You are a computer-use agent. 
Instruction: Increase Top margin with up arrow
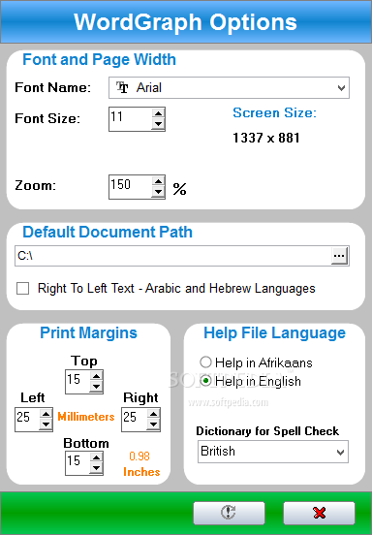pos(97,376)
